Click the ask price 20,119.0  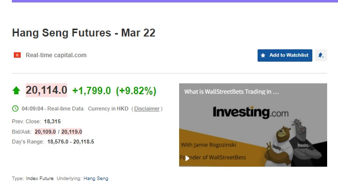72,132
